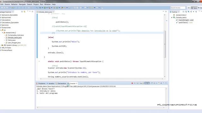
Task: Open the Navigate menu
Action: pos(22,4)
